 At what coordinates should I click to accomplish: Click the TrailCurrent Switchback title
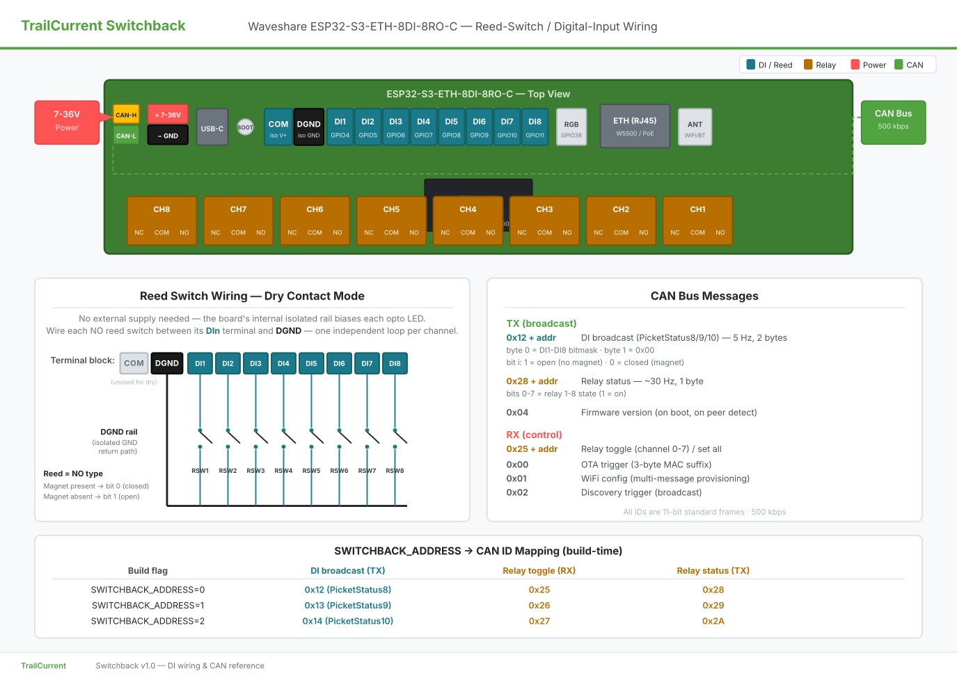103,26
